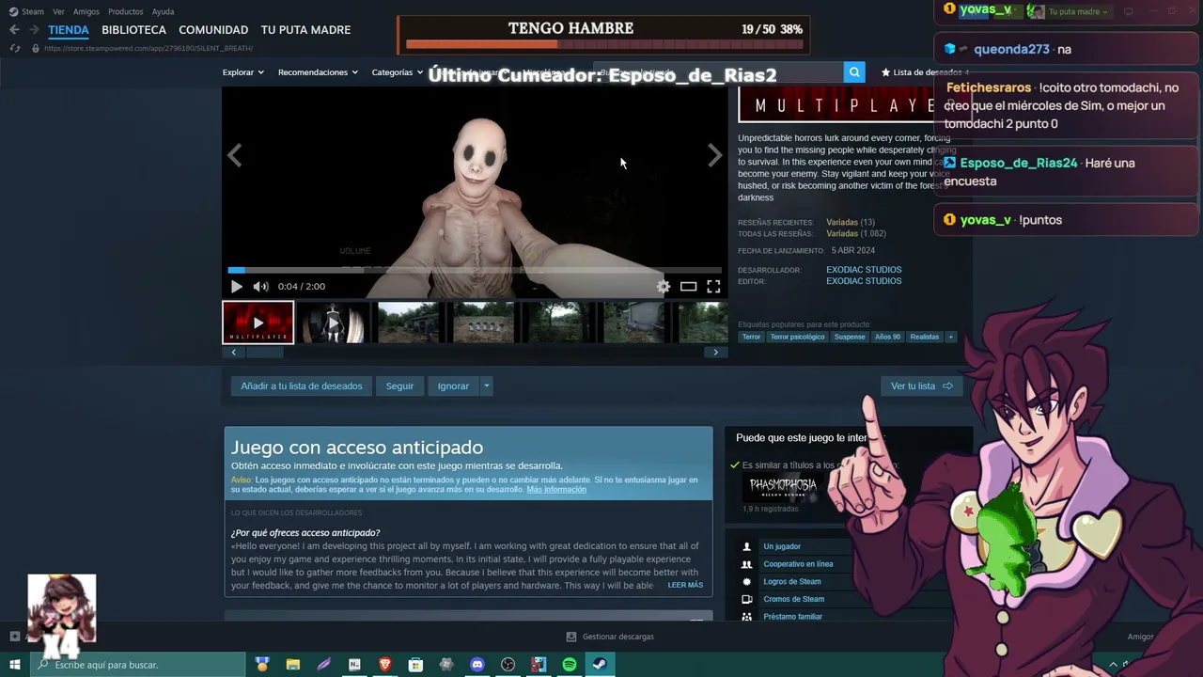
Task: Select the Realistas tag
Action: (924, 337)
